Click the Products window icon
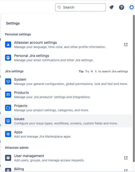 click(x=8, y=95)
